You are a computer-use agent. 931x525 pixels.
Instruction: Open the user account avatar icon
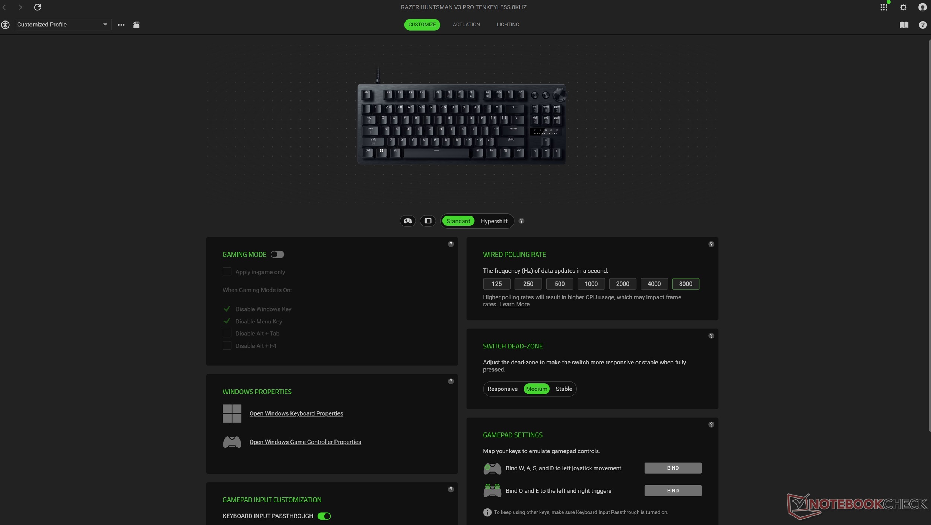point(922,7)
